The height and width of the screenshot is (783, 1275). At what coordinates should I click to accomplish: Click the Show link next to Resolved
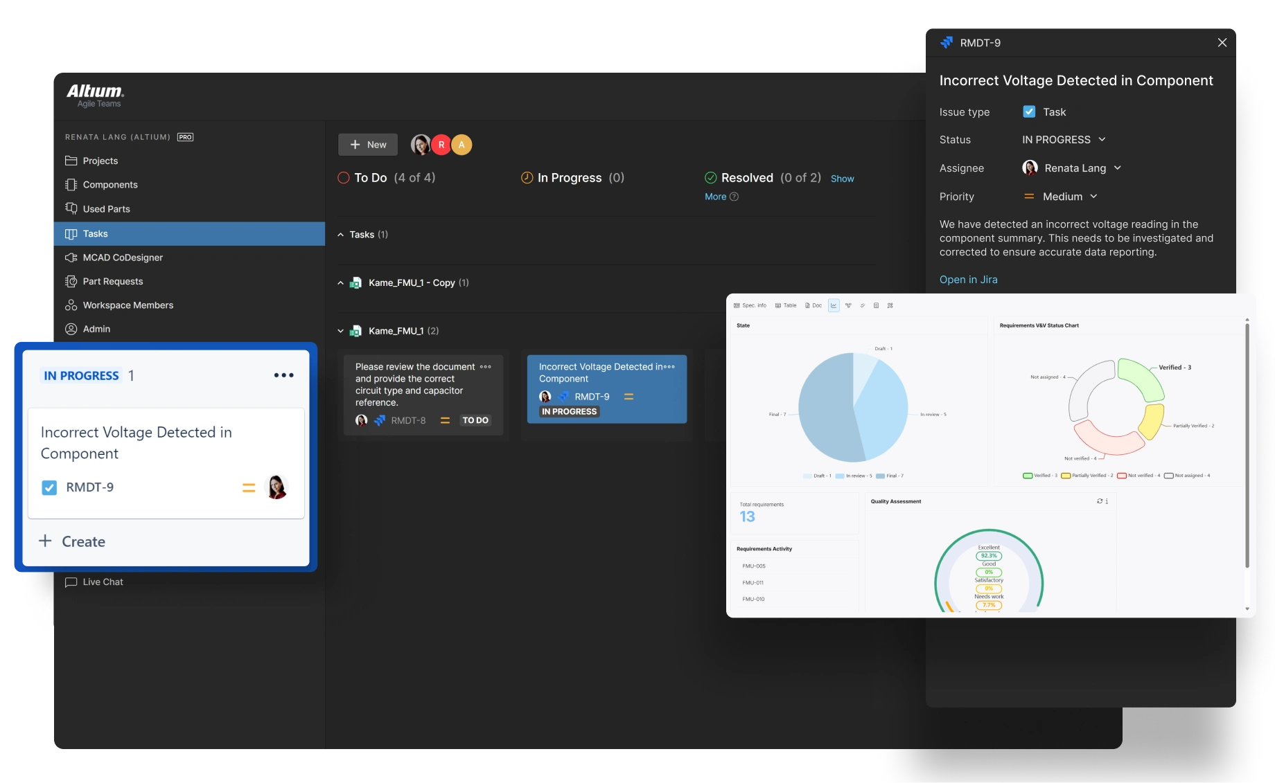[x=842, y=179]
